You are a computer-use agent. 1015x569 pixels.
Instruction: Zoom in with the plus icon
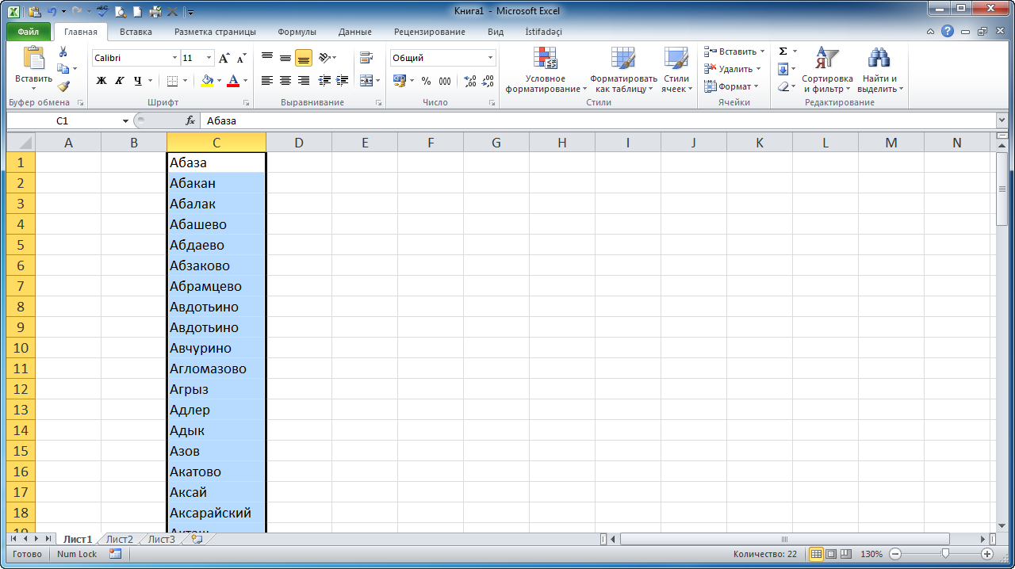tap(987, 554)
